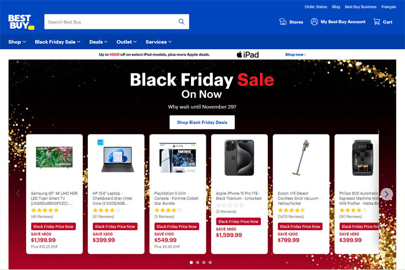The width and height of the screenshot is (405, 270).
Task: Click the search magnifier icon
Action: (182, 22)
